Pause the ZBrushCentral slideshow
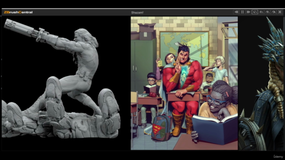This screenshot has width=285, height=160. point(242,12)
